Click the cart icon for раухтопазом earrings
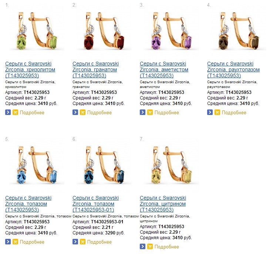Screen dimensions: 280x254 coord(217,112)
